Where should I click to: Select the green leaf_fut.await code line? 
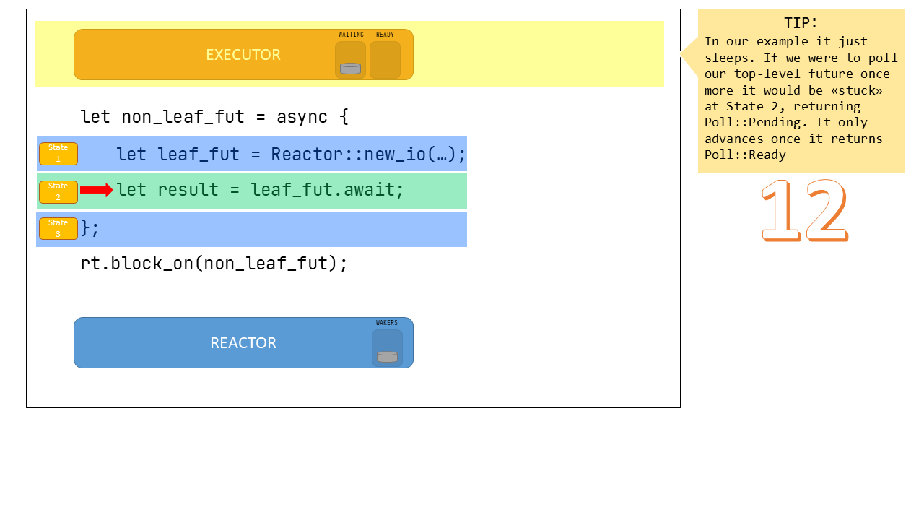(x=260, y=190)
